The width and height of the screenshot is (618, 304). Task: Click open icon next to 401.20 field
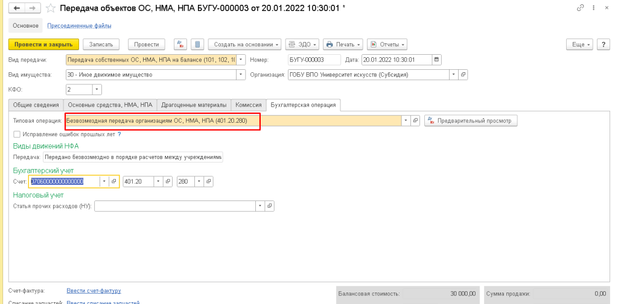click(x=168, y=181)
